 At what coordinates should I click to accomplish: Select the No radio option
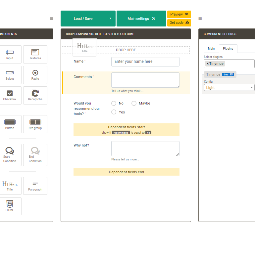click(x=114, y=104)
